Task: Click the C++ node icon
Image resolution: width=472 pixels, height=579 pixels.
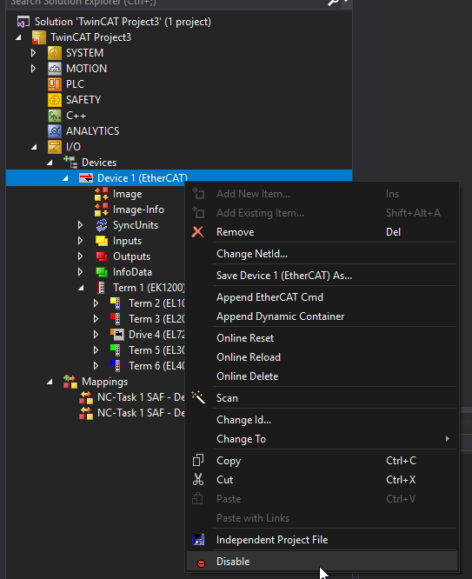Action: (55, 116)
